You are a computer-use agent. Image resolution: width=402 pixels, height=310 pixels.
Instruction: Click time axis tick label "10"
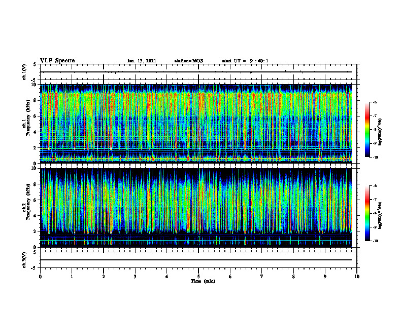point(357,277)
